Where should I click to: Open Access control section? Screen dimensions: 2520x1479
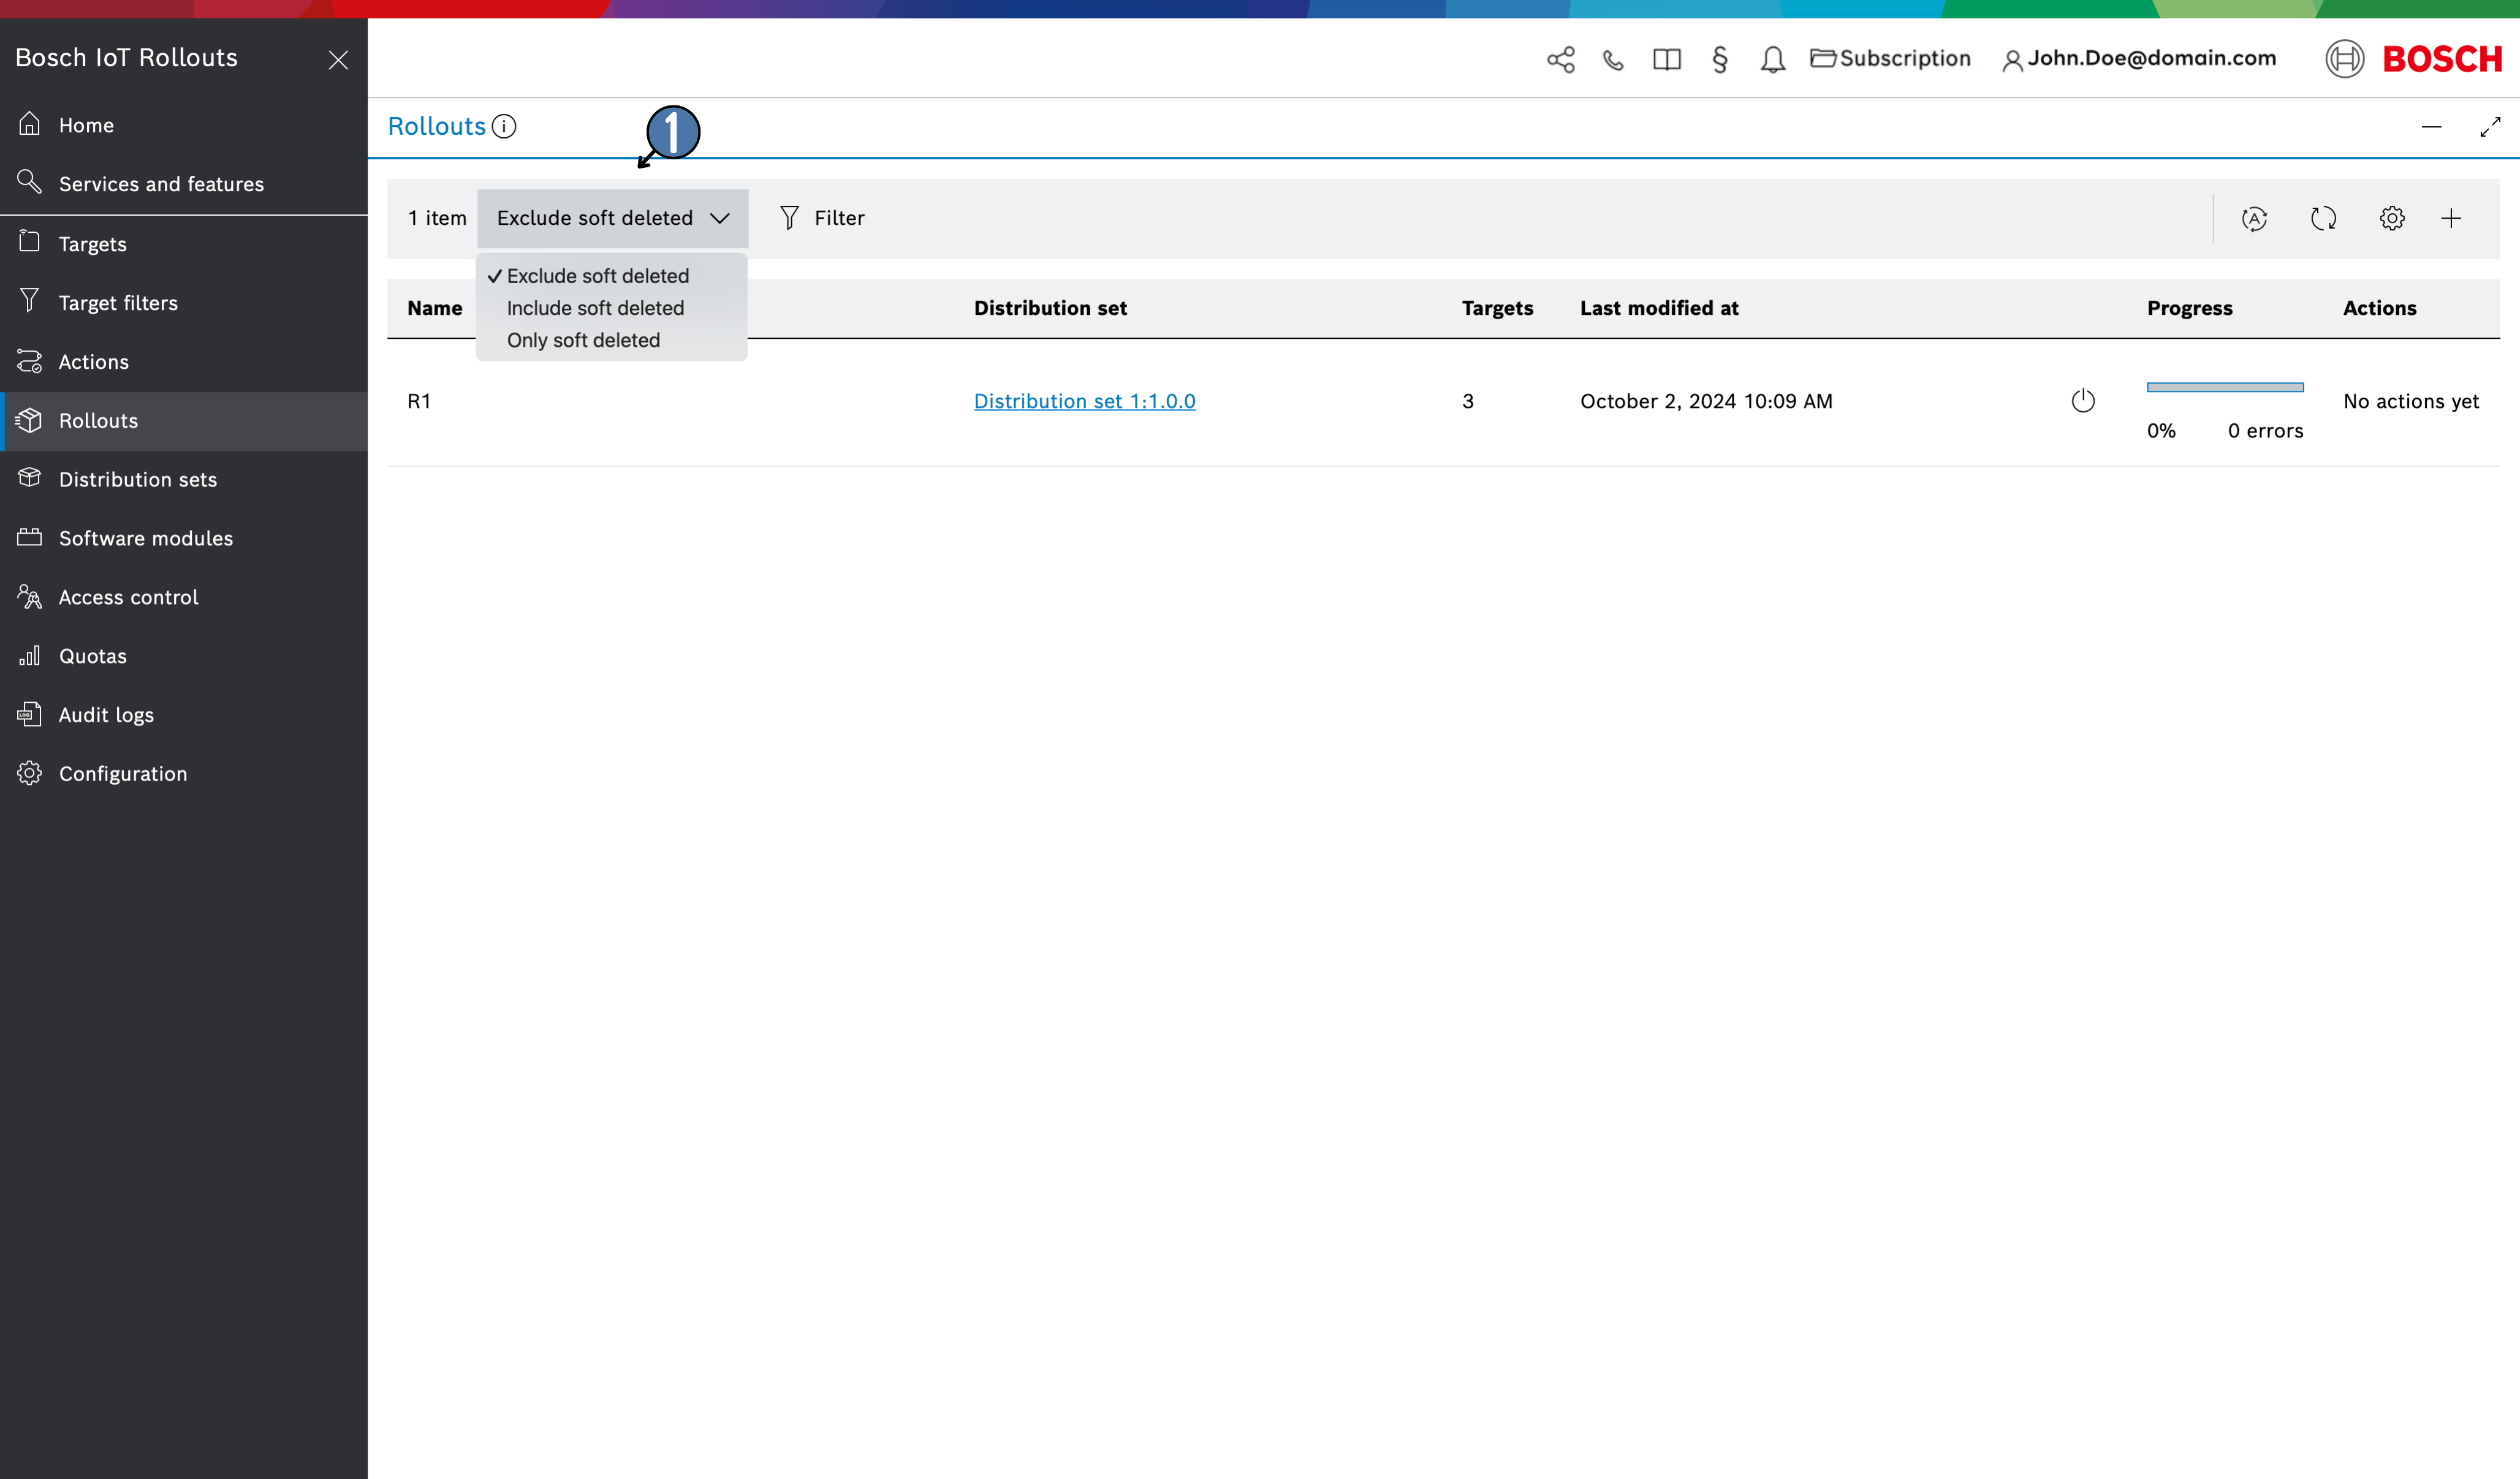tap(184, 597)
